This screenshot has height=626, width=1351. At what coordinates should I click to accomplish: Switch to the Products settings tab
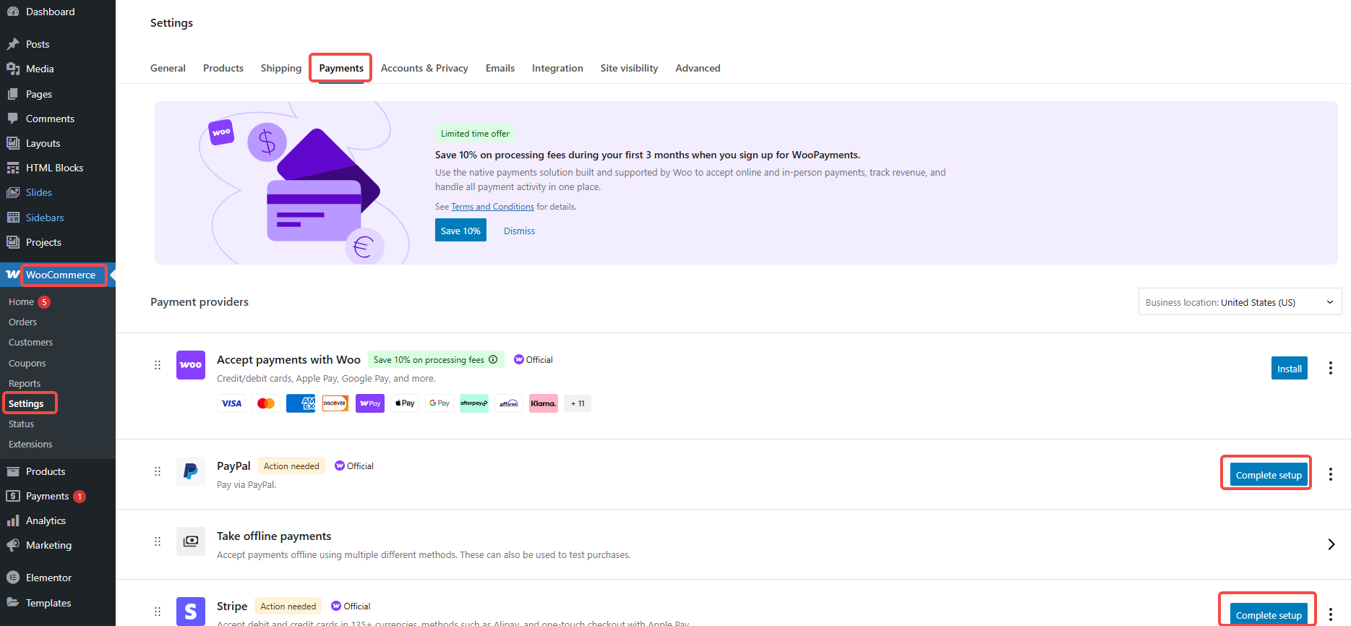pos(223,68)
